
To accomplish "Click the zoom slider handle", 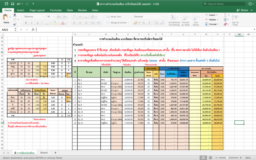I will pyautogui.click(x=227, y=158).
